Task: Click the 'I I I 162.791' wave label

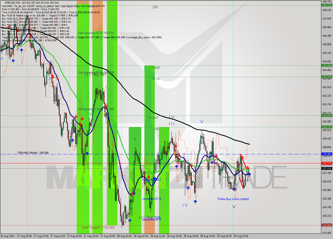Action: (x=95, y=75)
